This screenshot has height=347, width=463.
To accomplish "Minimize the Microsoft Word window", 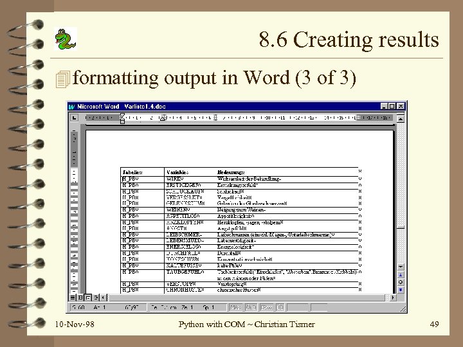I will (x=384, y=106).
